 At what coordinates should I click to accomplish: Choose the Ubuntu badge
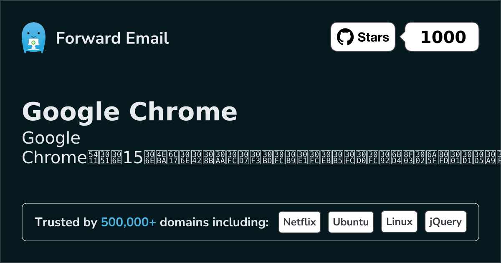pyautogui.click(x=351, y=222)
